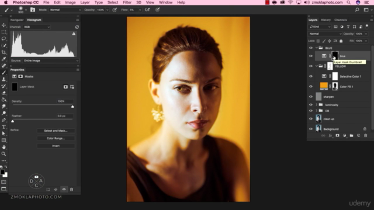Select the Lasso tool

4,38
